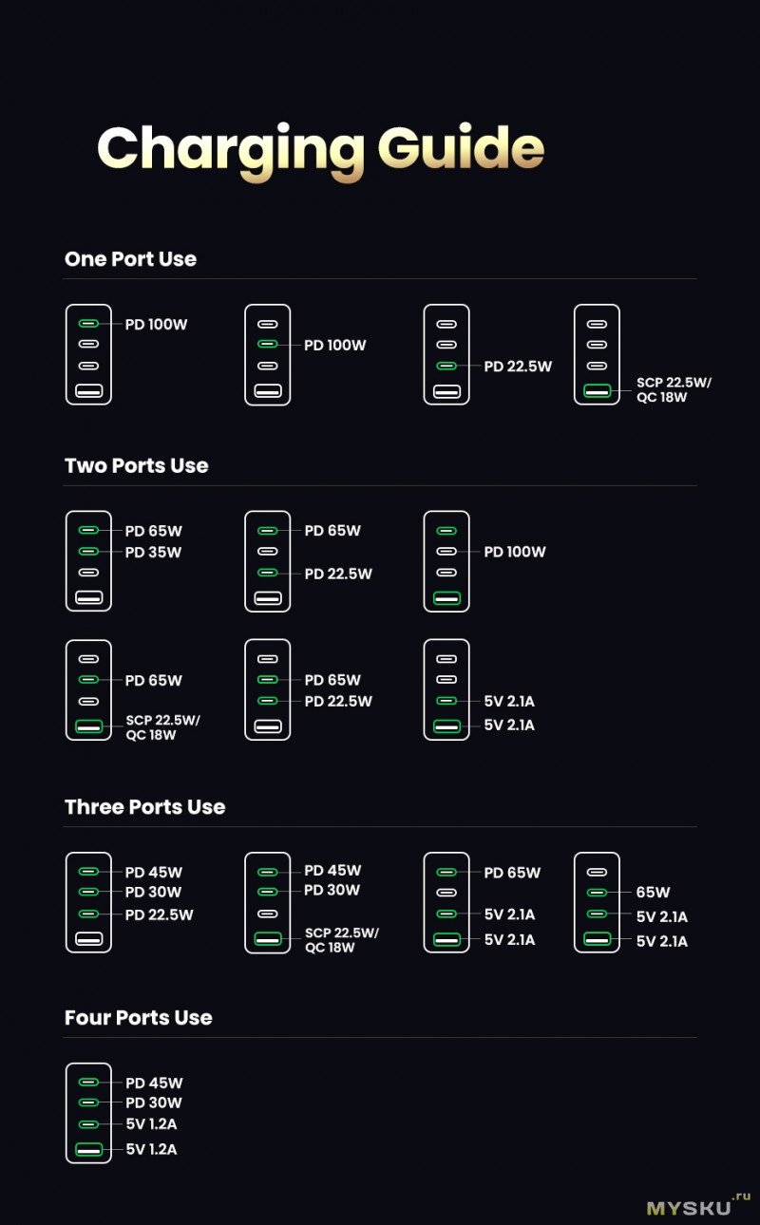
Task: Click the PD 45W label in Four Ports Use
Action: pos(154,1084)
